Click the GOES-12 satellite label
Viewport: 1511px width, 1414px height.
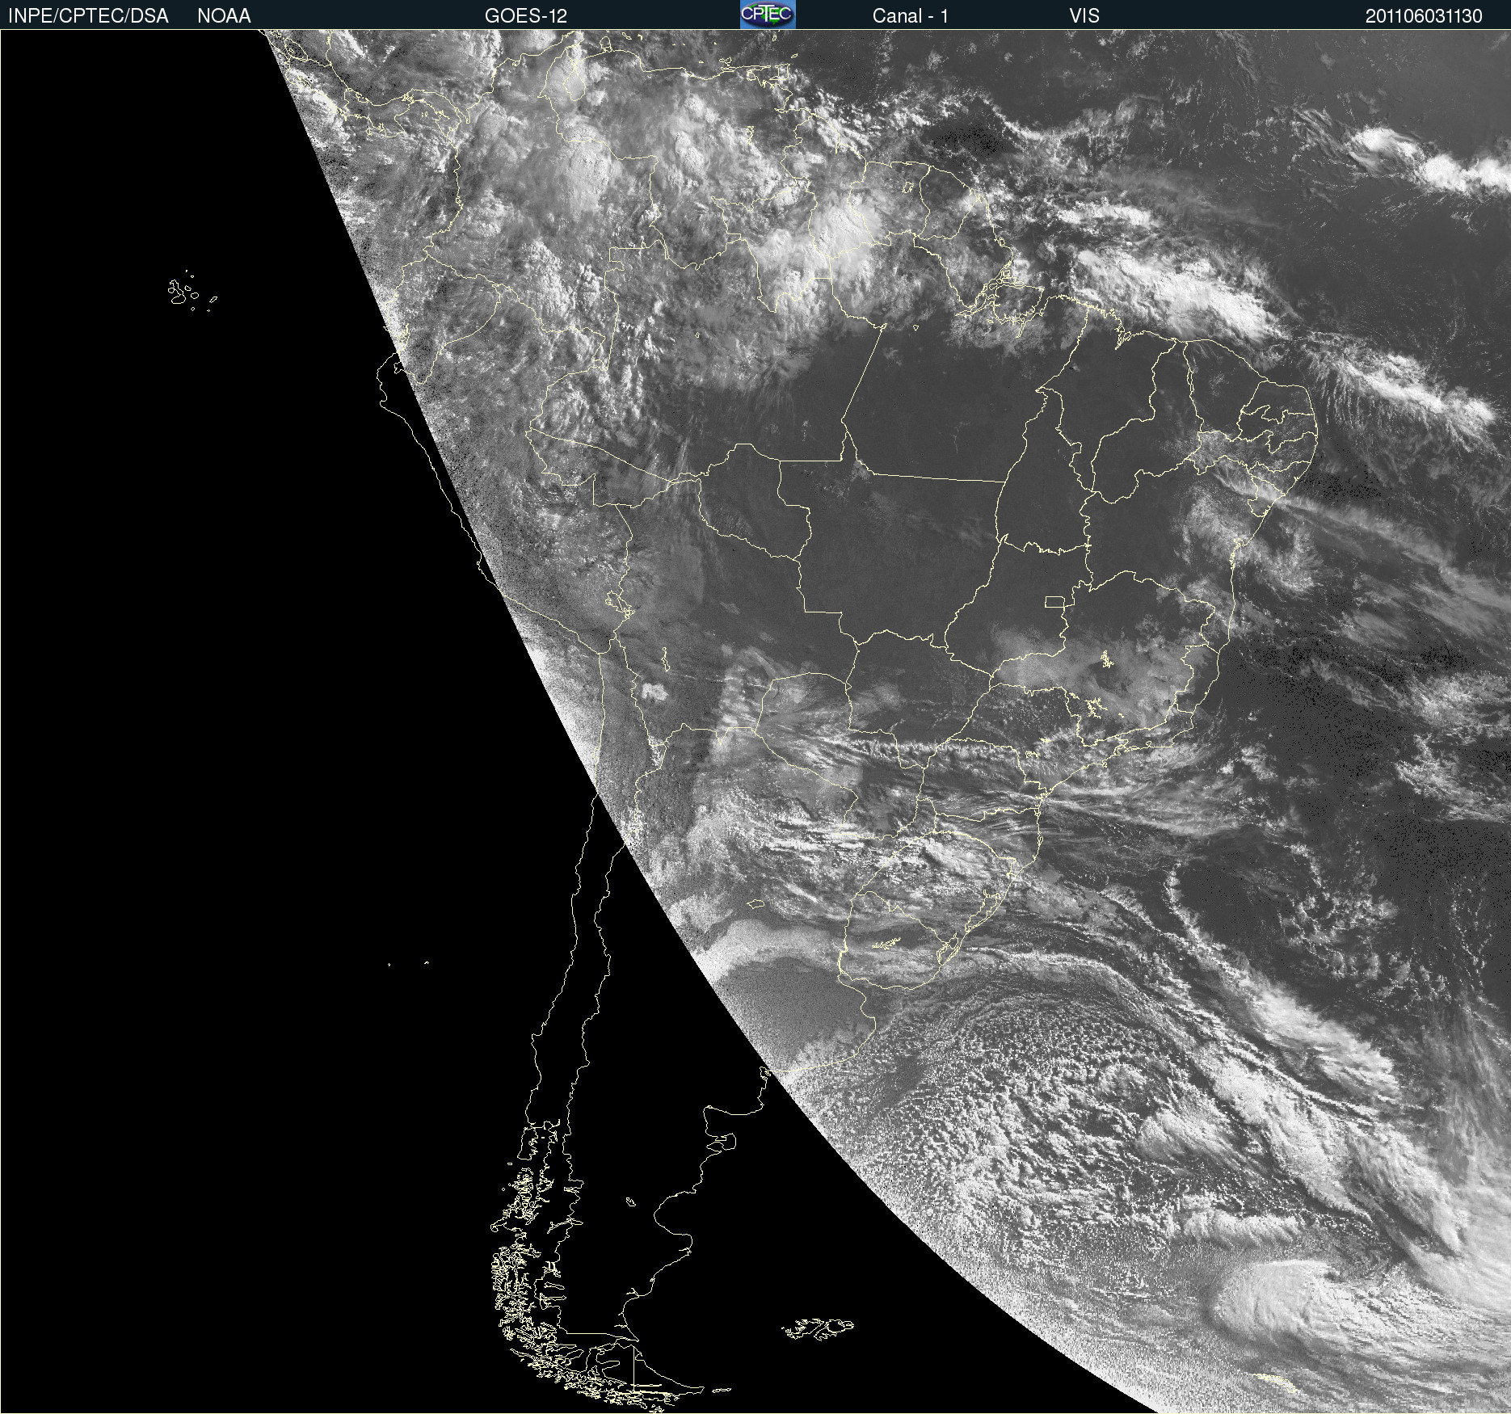526,16
